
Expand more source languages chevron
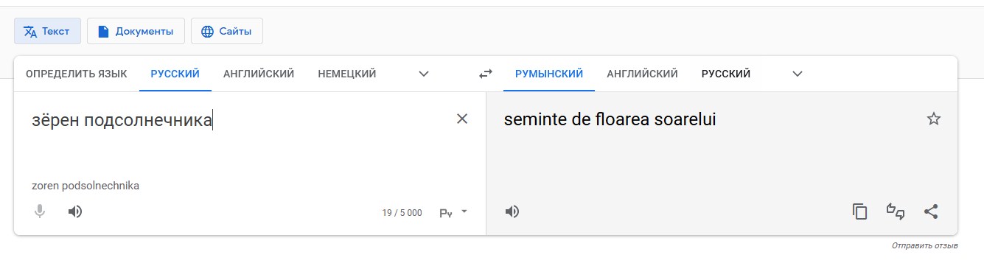pos(424,74)
